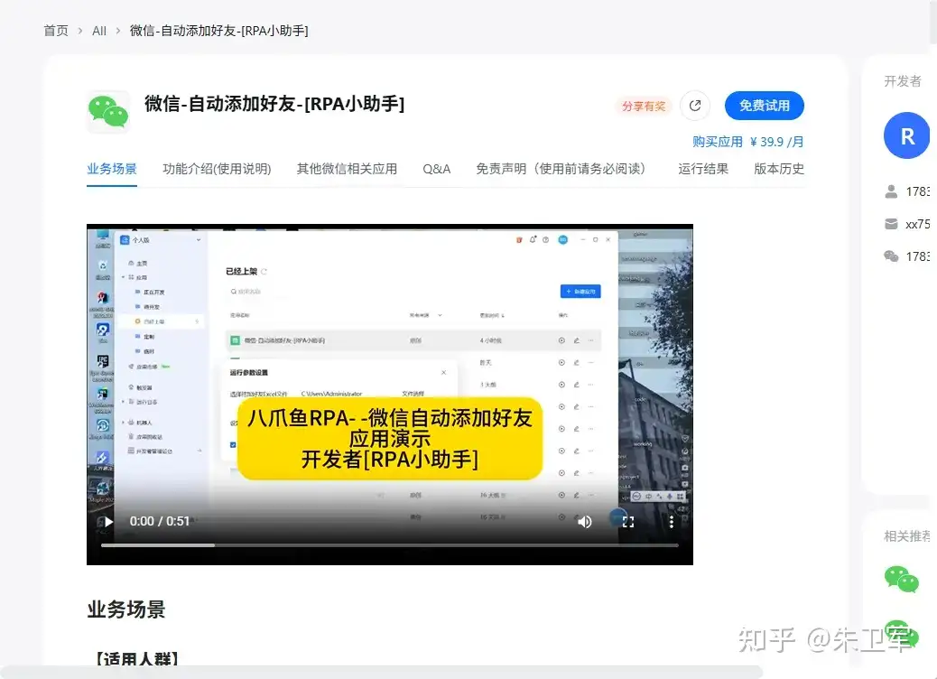Seek on the video progress bar
This screenshot has height=679, width=937.
tap(390, 545)
